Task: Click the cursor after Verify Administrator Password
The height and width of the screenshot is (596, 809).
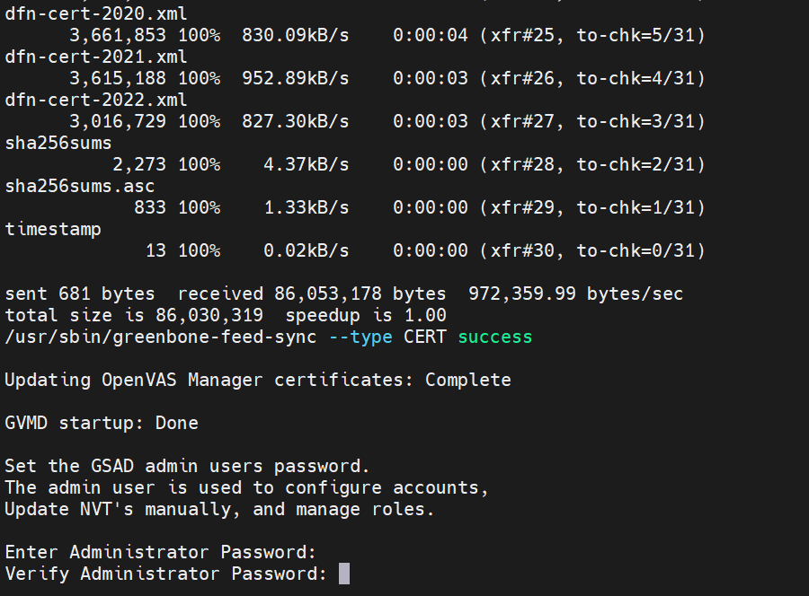Action: point(343,574)
